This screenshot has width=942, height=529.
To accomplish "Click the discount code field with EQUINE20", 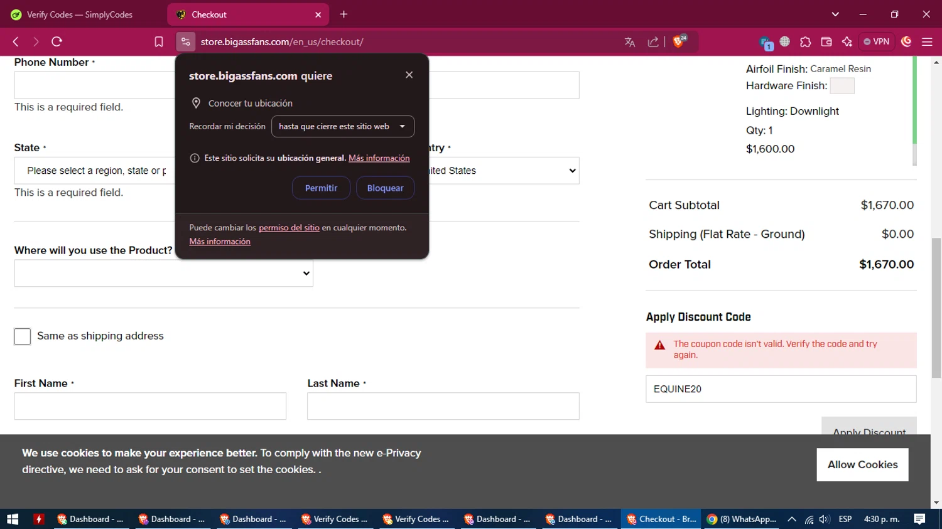I will 781,389.
